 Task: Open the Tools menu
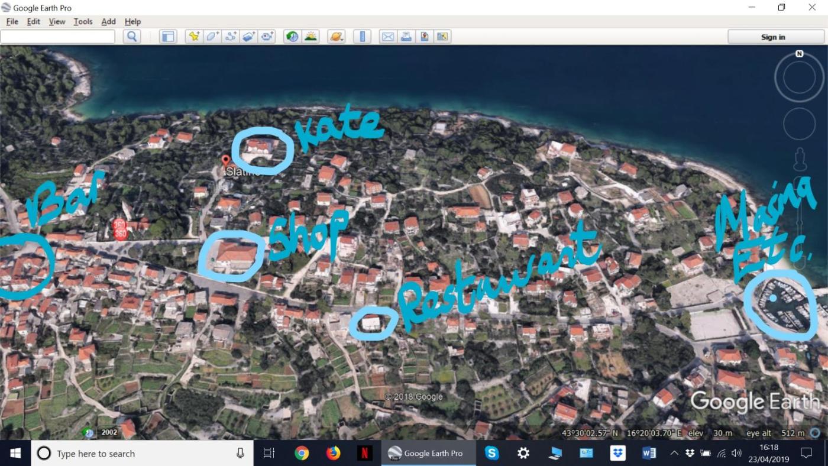(83, 21)
